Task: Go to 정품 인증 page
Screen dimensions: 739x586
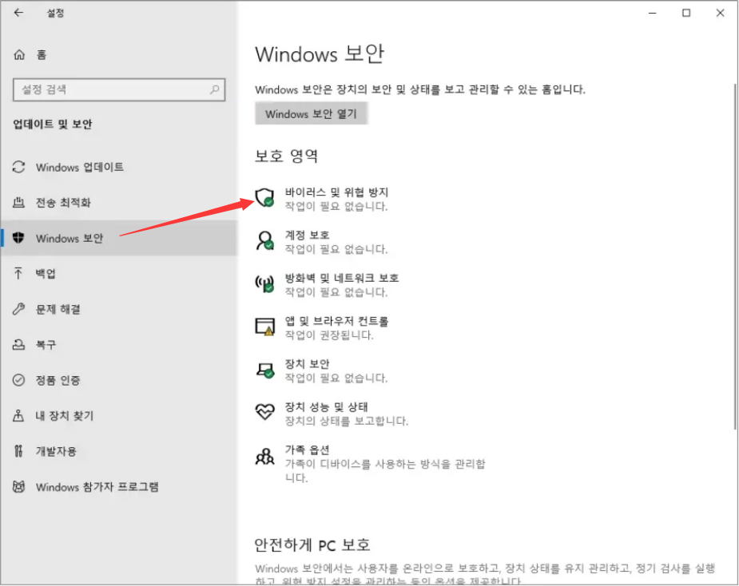Action: point(119,380)
